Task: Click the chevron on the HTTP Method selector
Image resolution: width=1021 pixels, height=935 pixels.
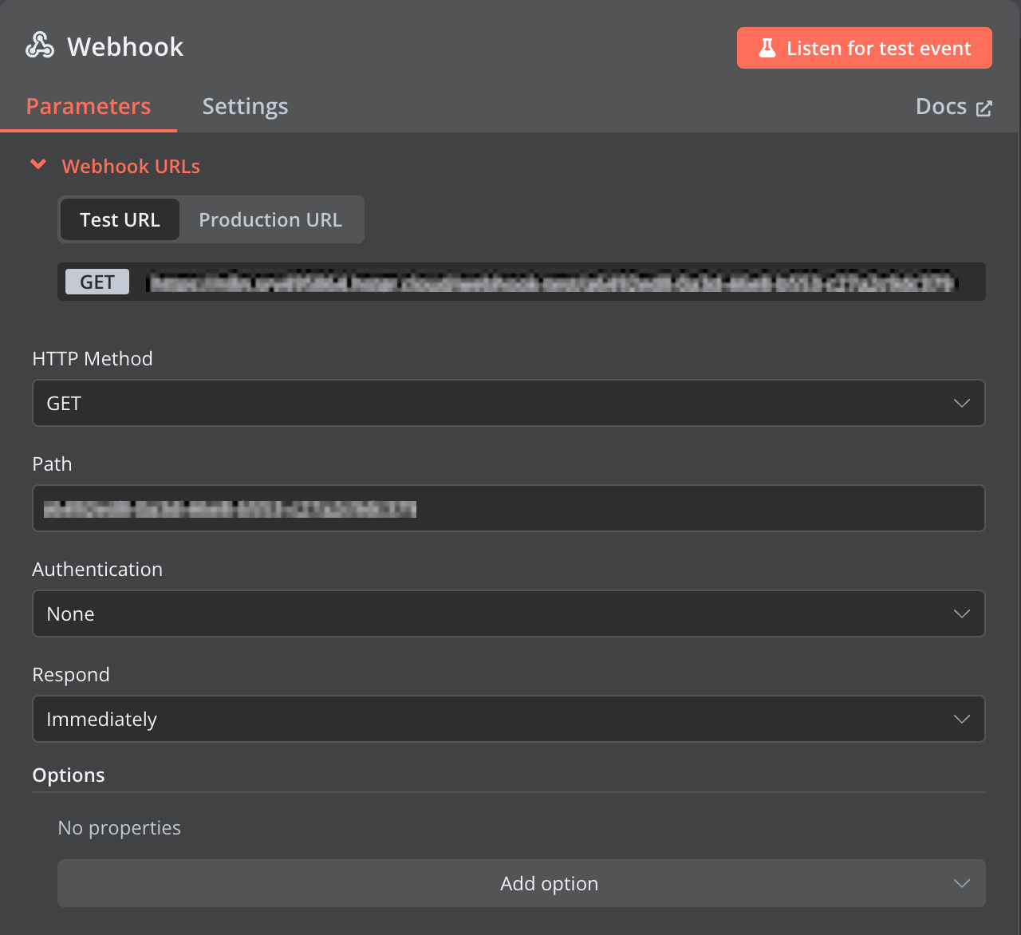Action: [x=962, y=403]
